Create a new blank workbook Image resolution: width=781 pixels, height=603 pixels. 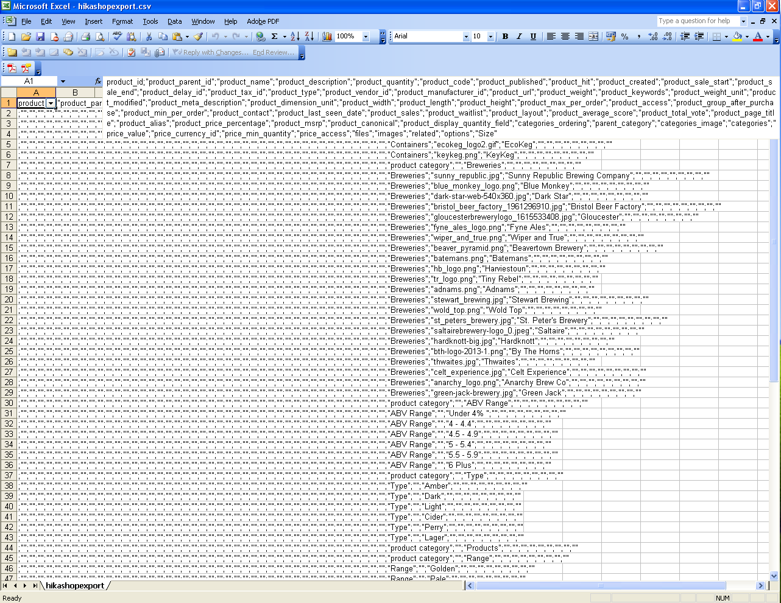point(12,37)
